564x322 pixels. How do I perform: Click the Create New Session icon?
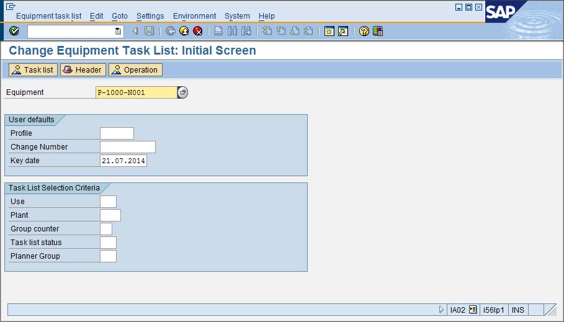(x=329, y=31)
